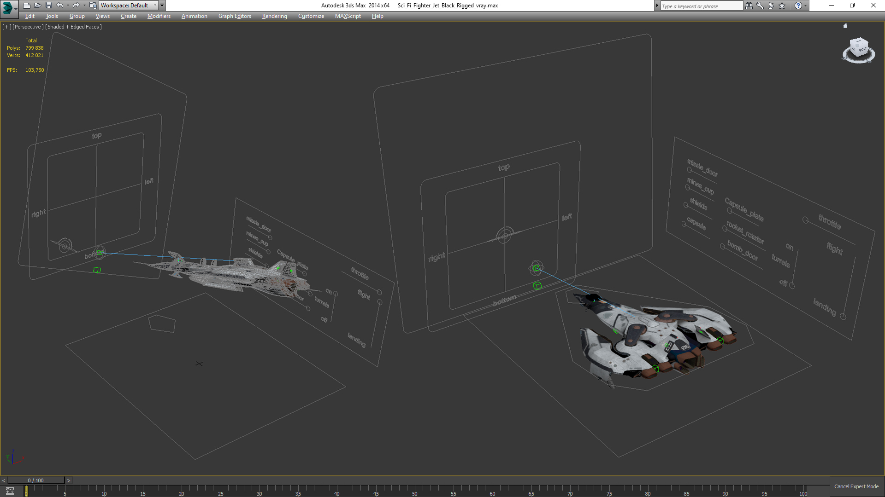Click the Redo arrow icon
885x497 pixels.
pos(76,6)
